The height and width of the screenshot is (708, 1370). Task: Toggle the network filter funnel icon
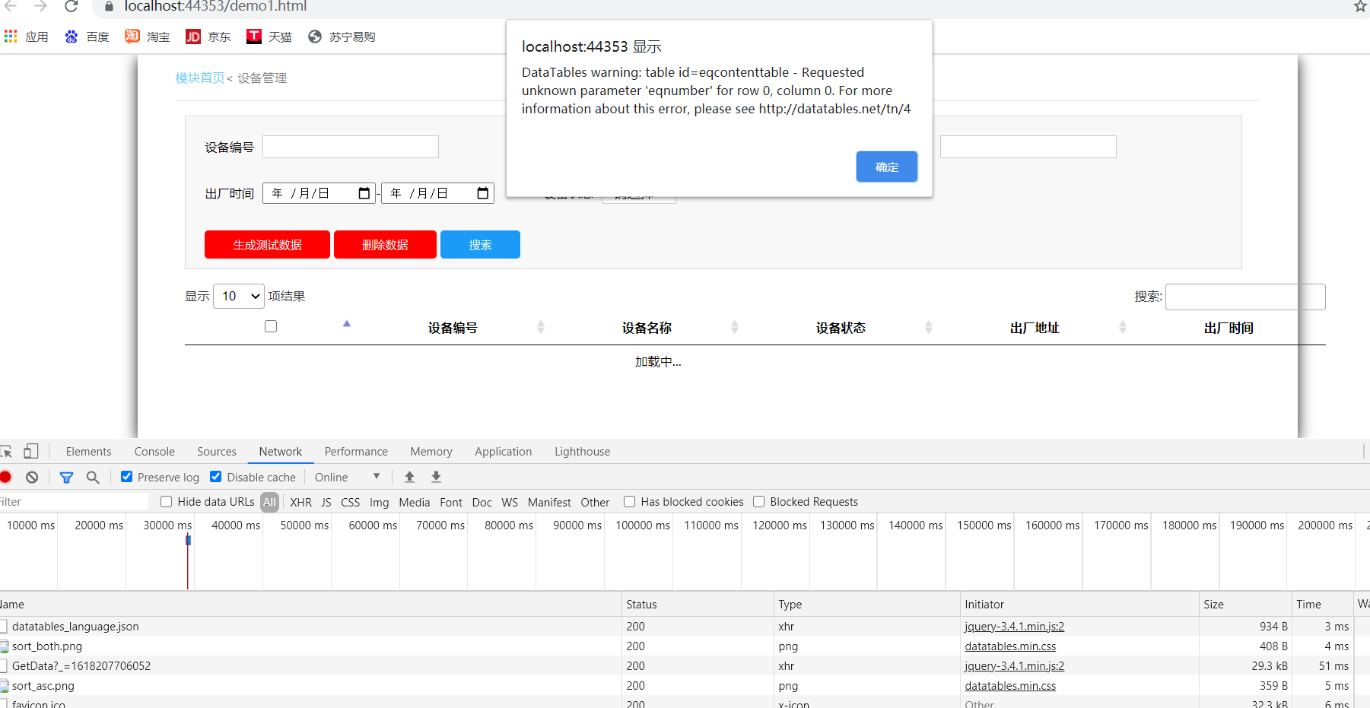(x=66, y=477)
